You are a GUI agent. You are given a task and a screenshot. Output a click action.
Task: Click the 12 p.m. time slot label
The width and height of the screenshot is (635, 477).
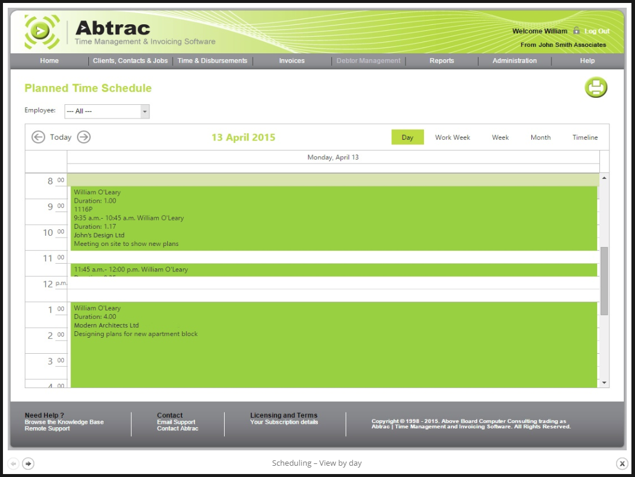click(x=55, y=284)
